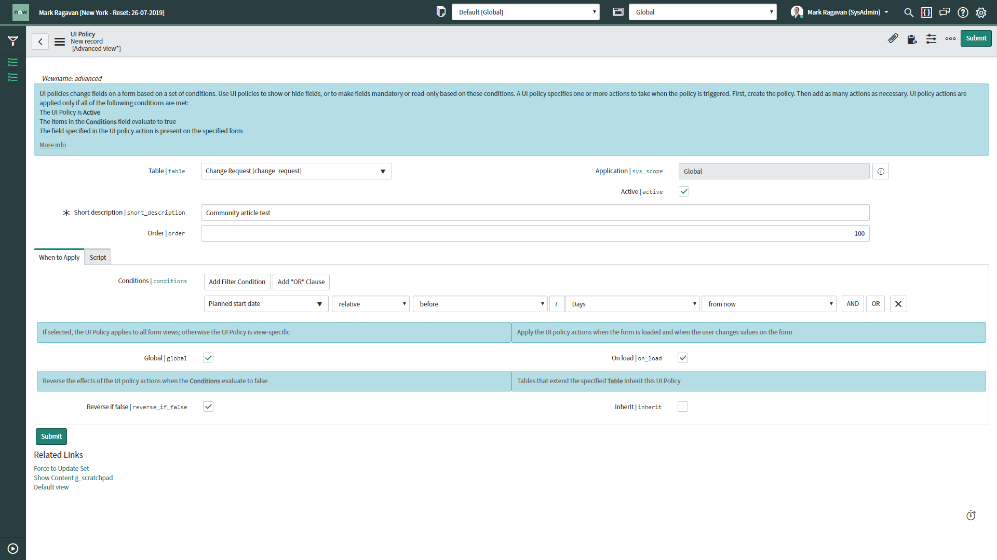997x560 pixels.
Task: Open global search with the magnifier icon
Action: (x=909, y=12)
